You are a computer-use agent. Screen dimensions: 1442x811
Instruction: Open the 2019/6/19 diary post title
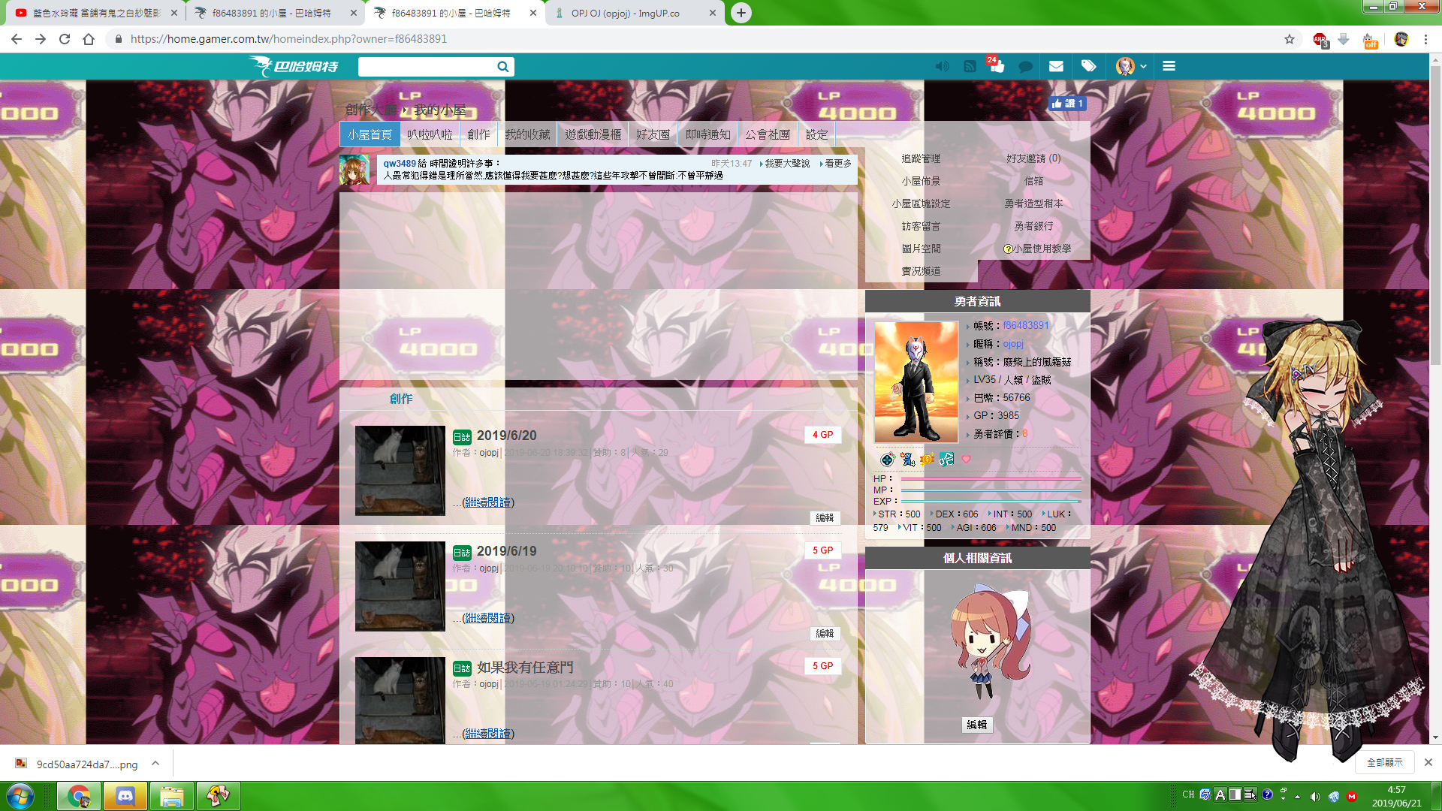[506, 551]
